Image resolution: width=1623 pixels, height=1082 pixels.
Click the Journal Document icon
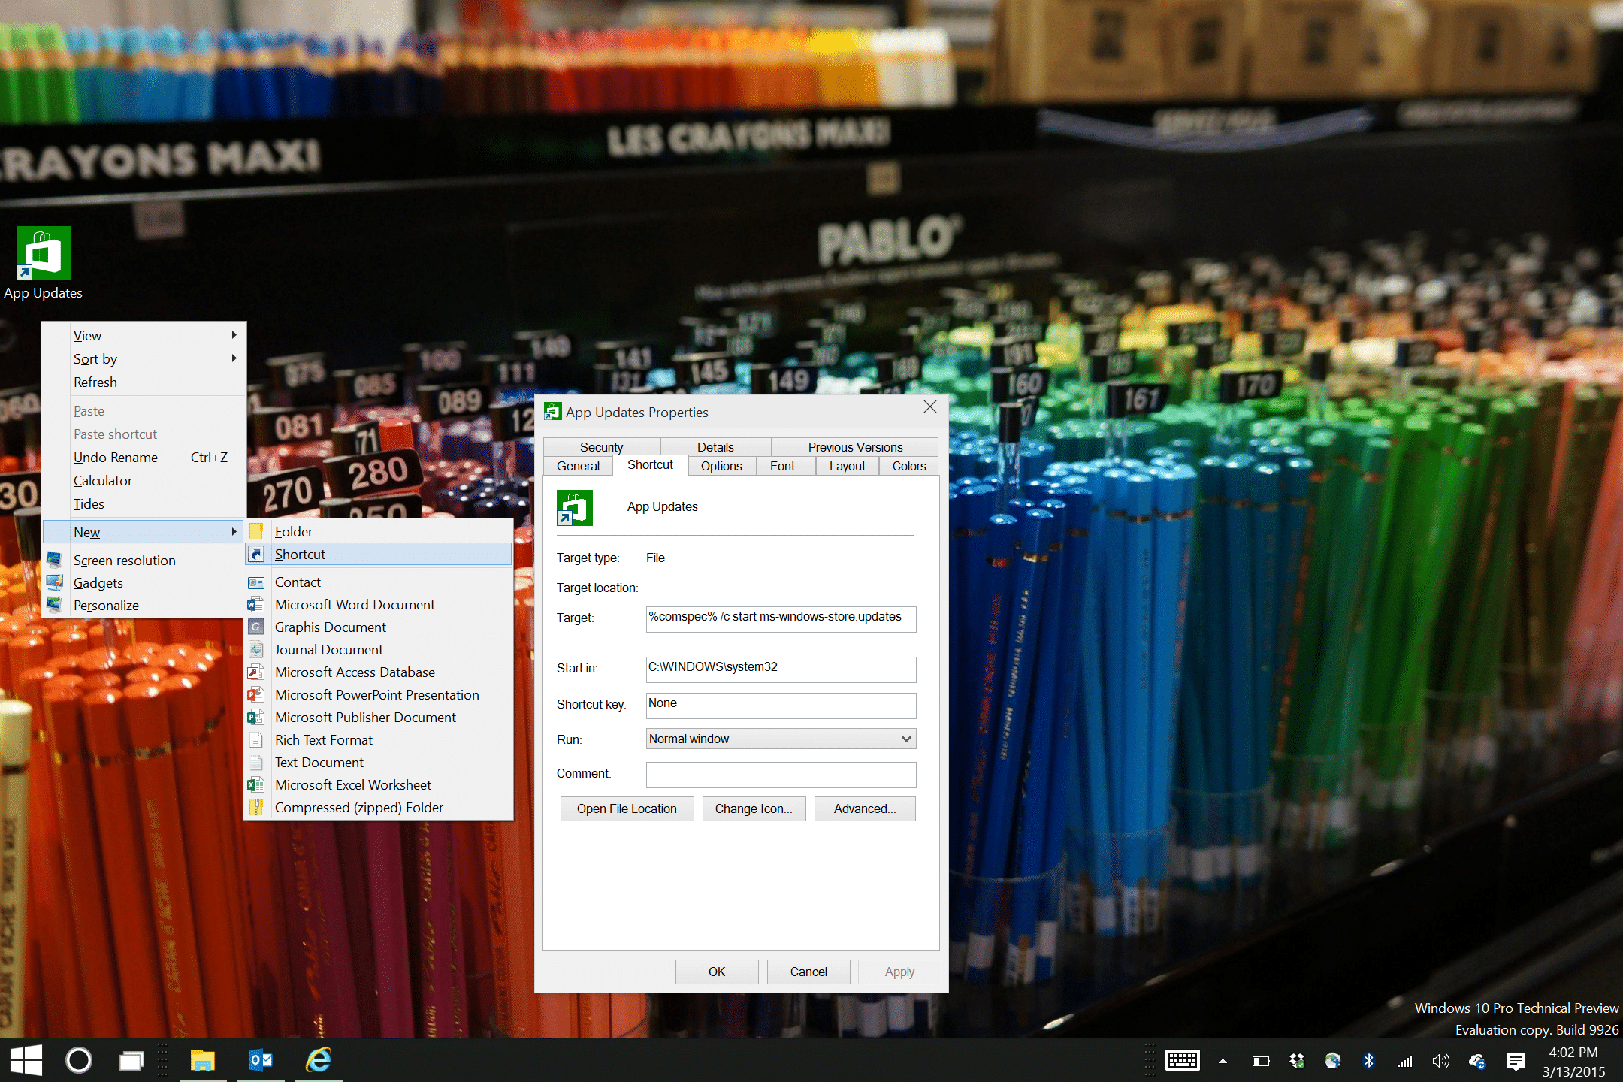click(256, 649)
